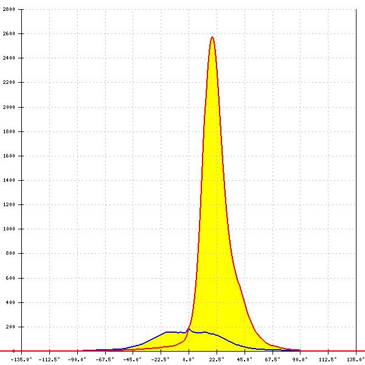Click the 1600 y-axis label
This screenshot has height=365, width=365.
[9, 156]
